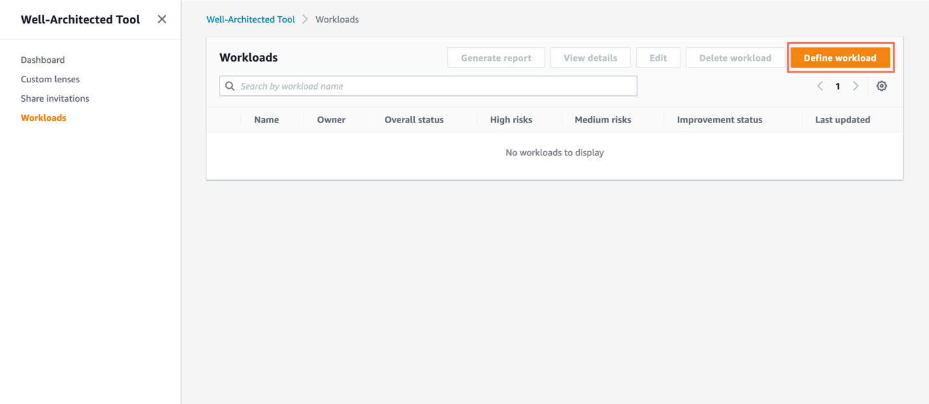Click the Delete workload button

pyautogui.click(x=735, y=58)
